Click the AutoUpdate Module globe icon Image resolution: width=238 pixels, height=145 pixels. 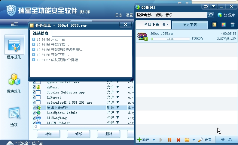pyautogui.click(x=38, y=113)
